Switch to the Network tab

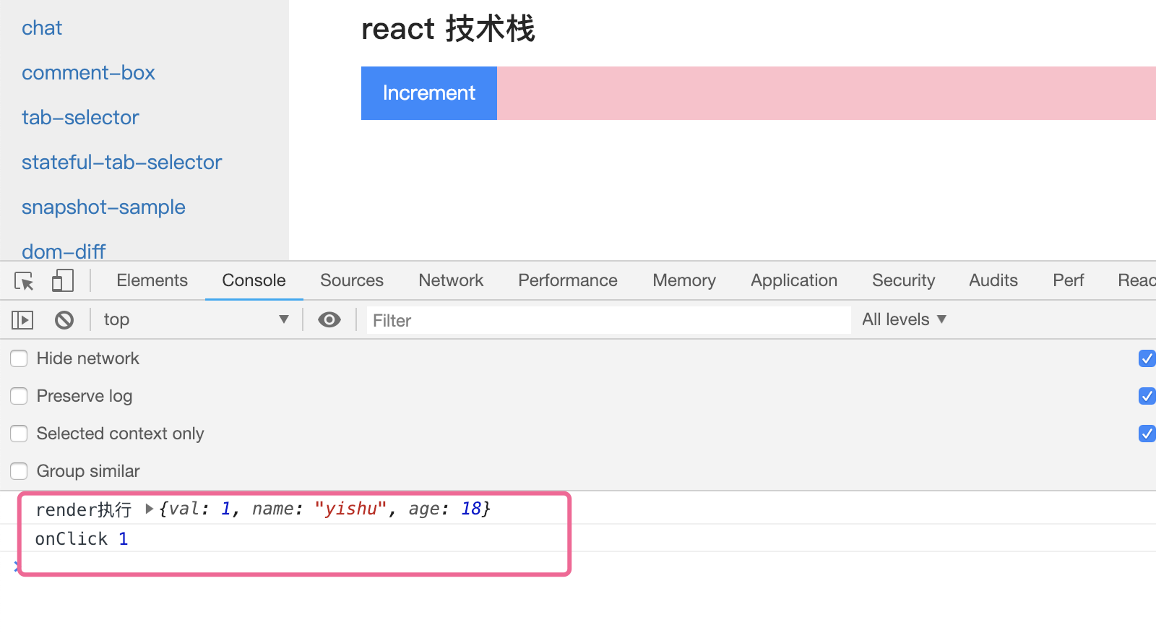[451, 280]
